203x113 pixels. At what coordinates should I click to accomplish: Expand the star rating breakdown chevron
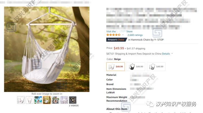(123, 35)
